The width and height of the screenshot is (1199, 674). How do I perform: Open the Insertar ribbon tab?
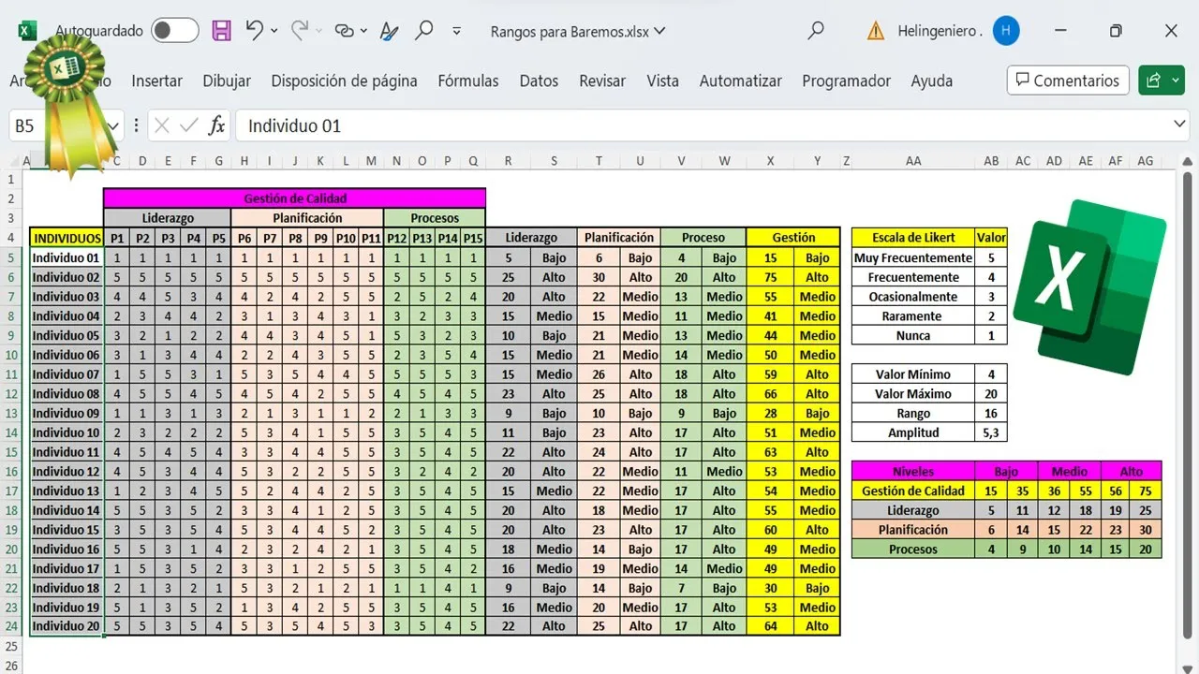(156, 81)
